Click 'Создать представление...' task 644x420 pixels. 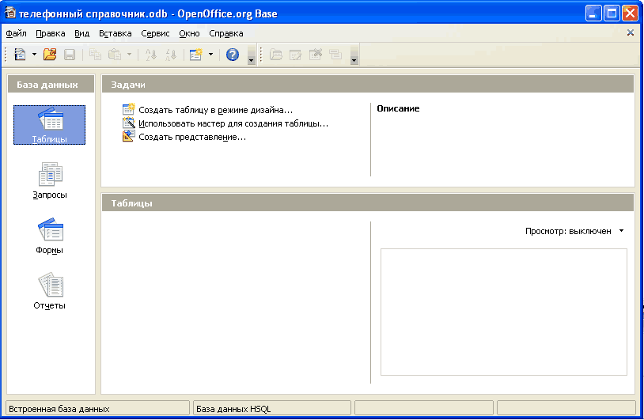coord(192,137)
